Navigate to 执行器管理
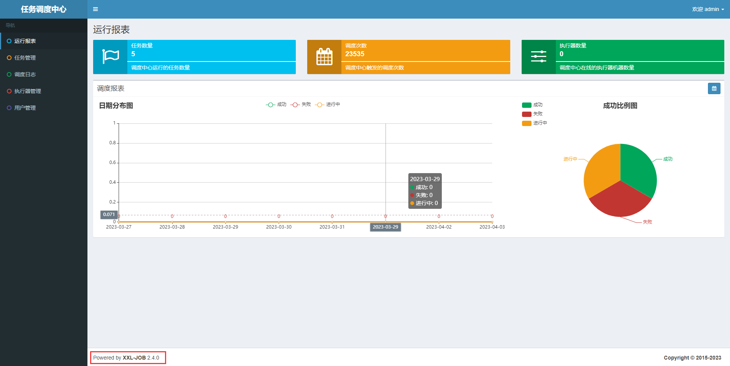This screenshot has height=366, width=730. [x=44, y=91]
